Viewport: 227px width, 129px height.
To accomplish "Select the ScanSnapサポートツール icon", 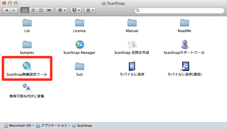I will tap(185, 44).
